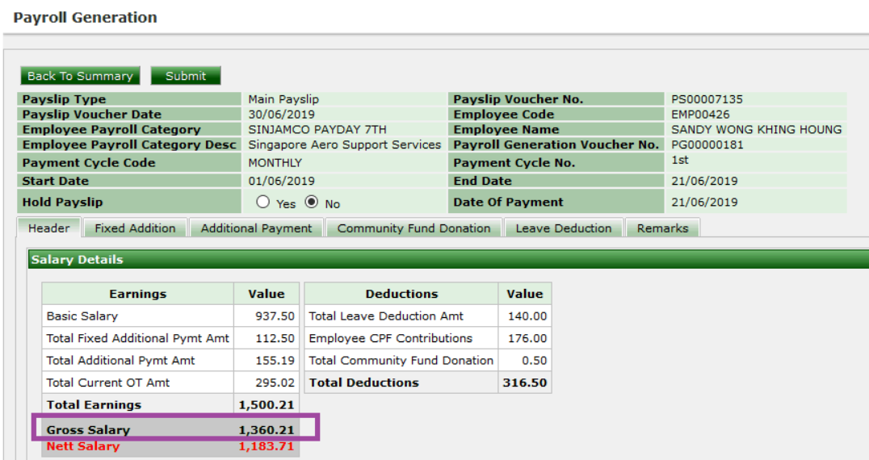869x460 pixels.
Task: Open the Header tab
Action: click(x=49, y=228)
